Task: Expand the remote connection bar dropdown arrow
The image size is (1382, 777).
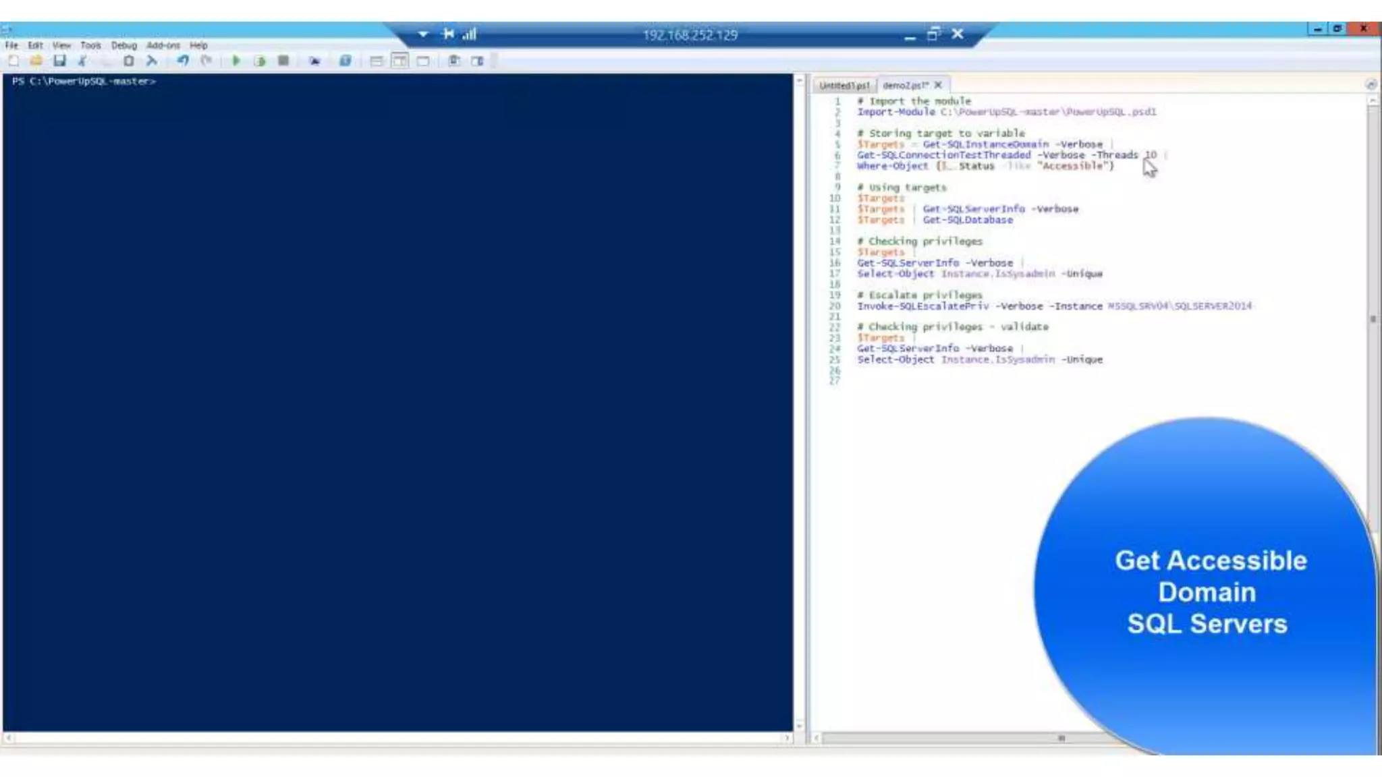Action: point(422,34)
